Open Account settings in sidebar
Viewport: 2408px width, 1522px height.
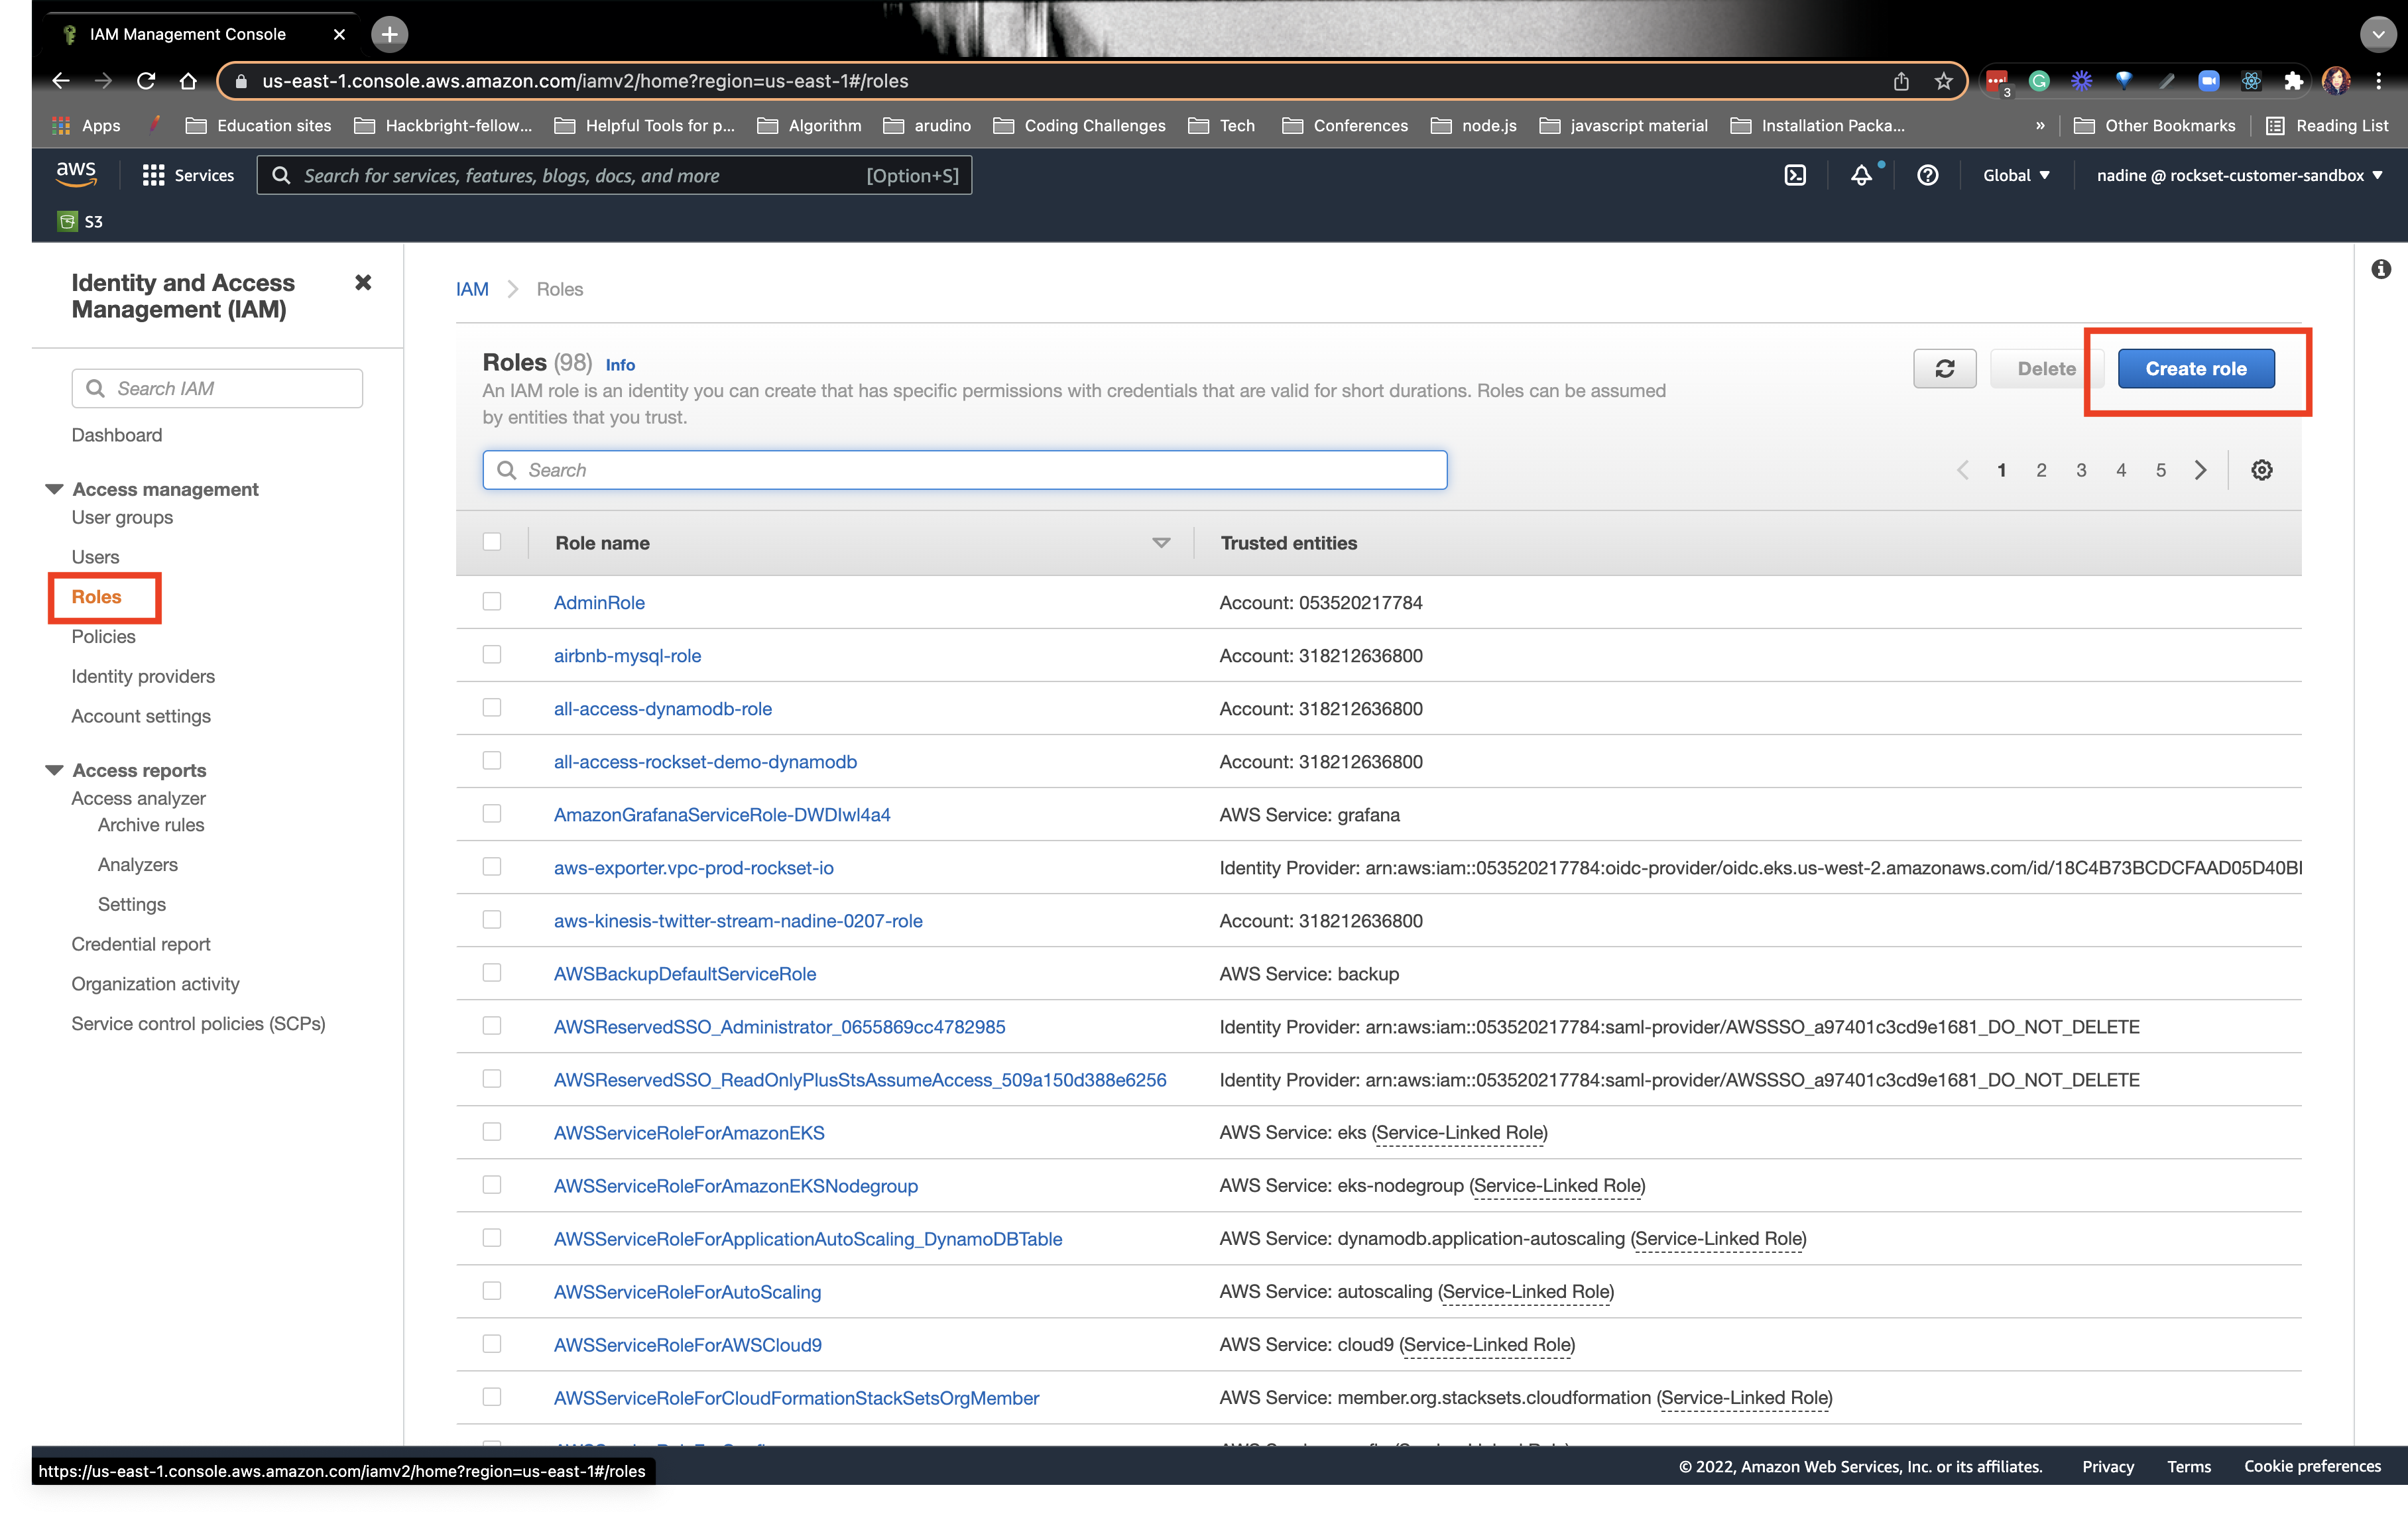click(x=141, y=717)
